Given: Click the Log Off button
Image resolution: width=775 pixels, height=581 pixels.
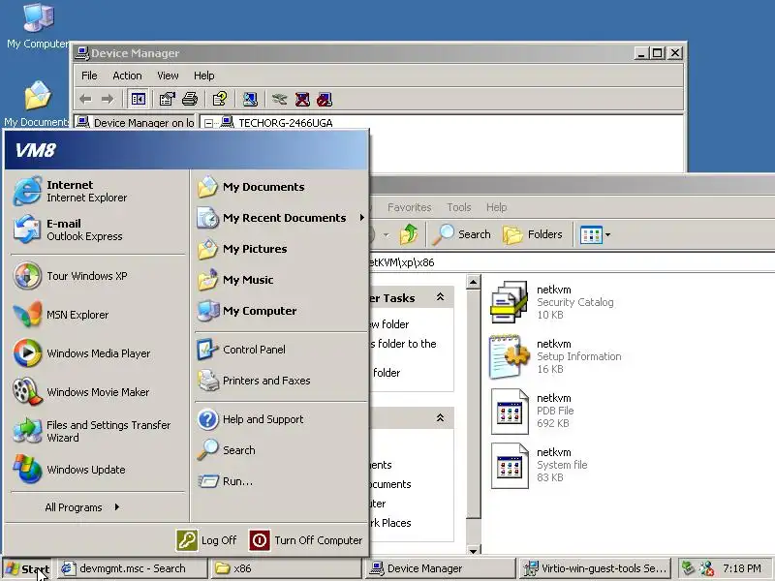Looking at the screenshot, I should (x=206, y=540).
